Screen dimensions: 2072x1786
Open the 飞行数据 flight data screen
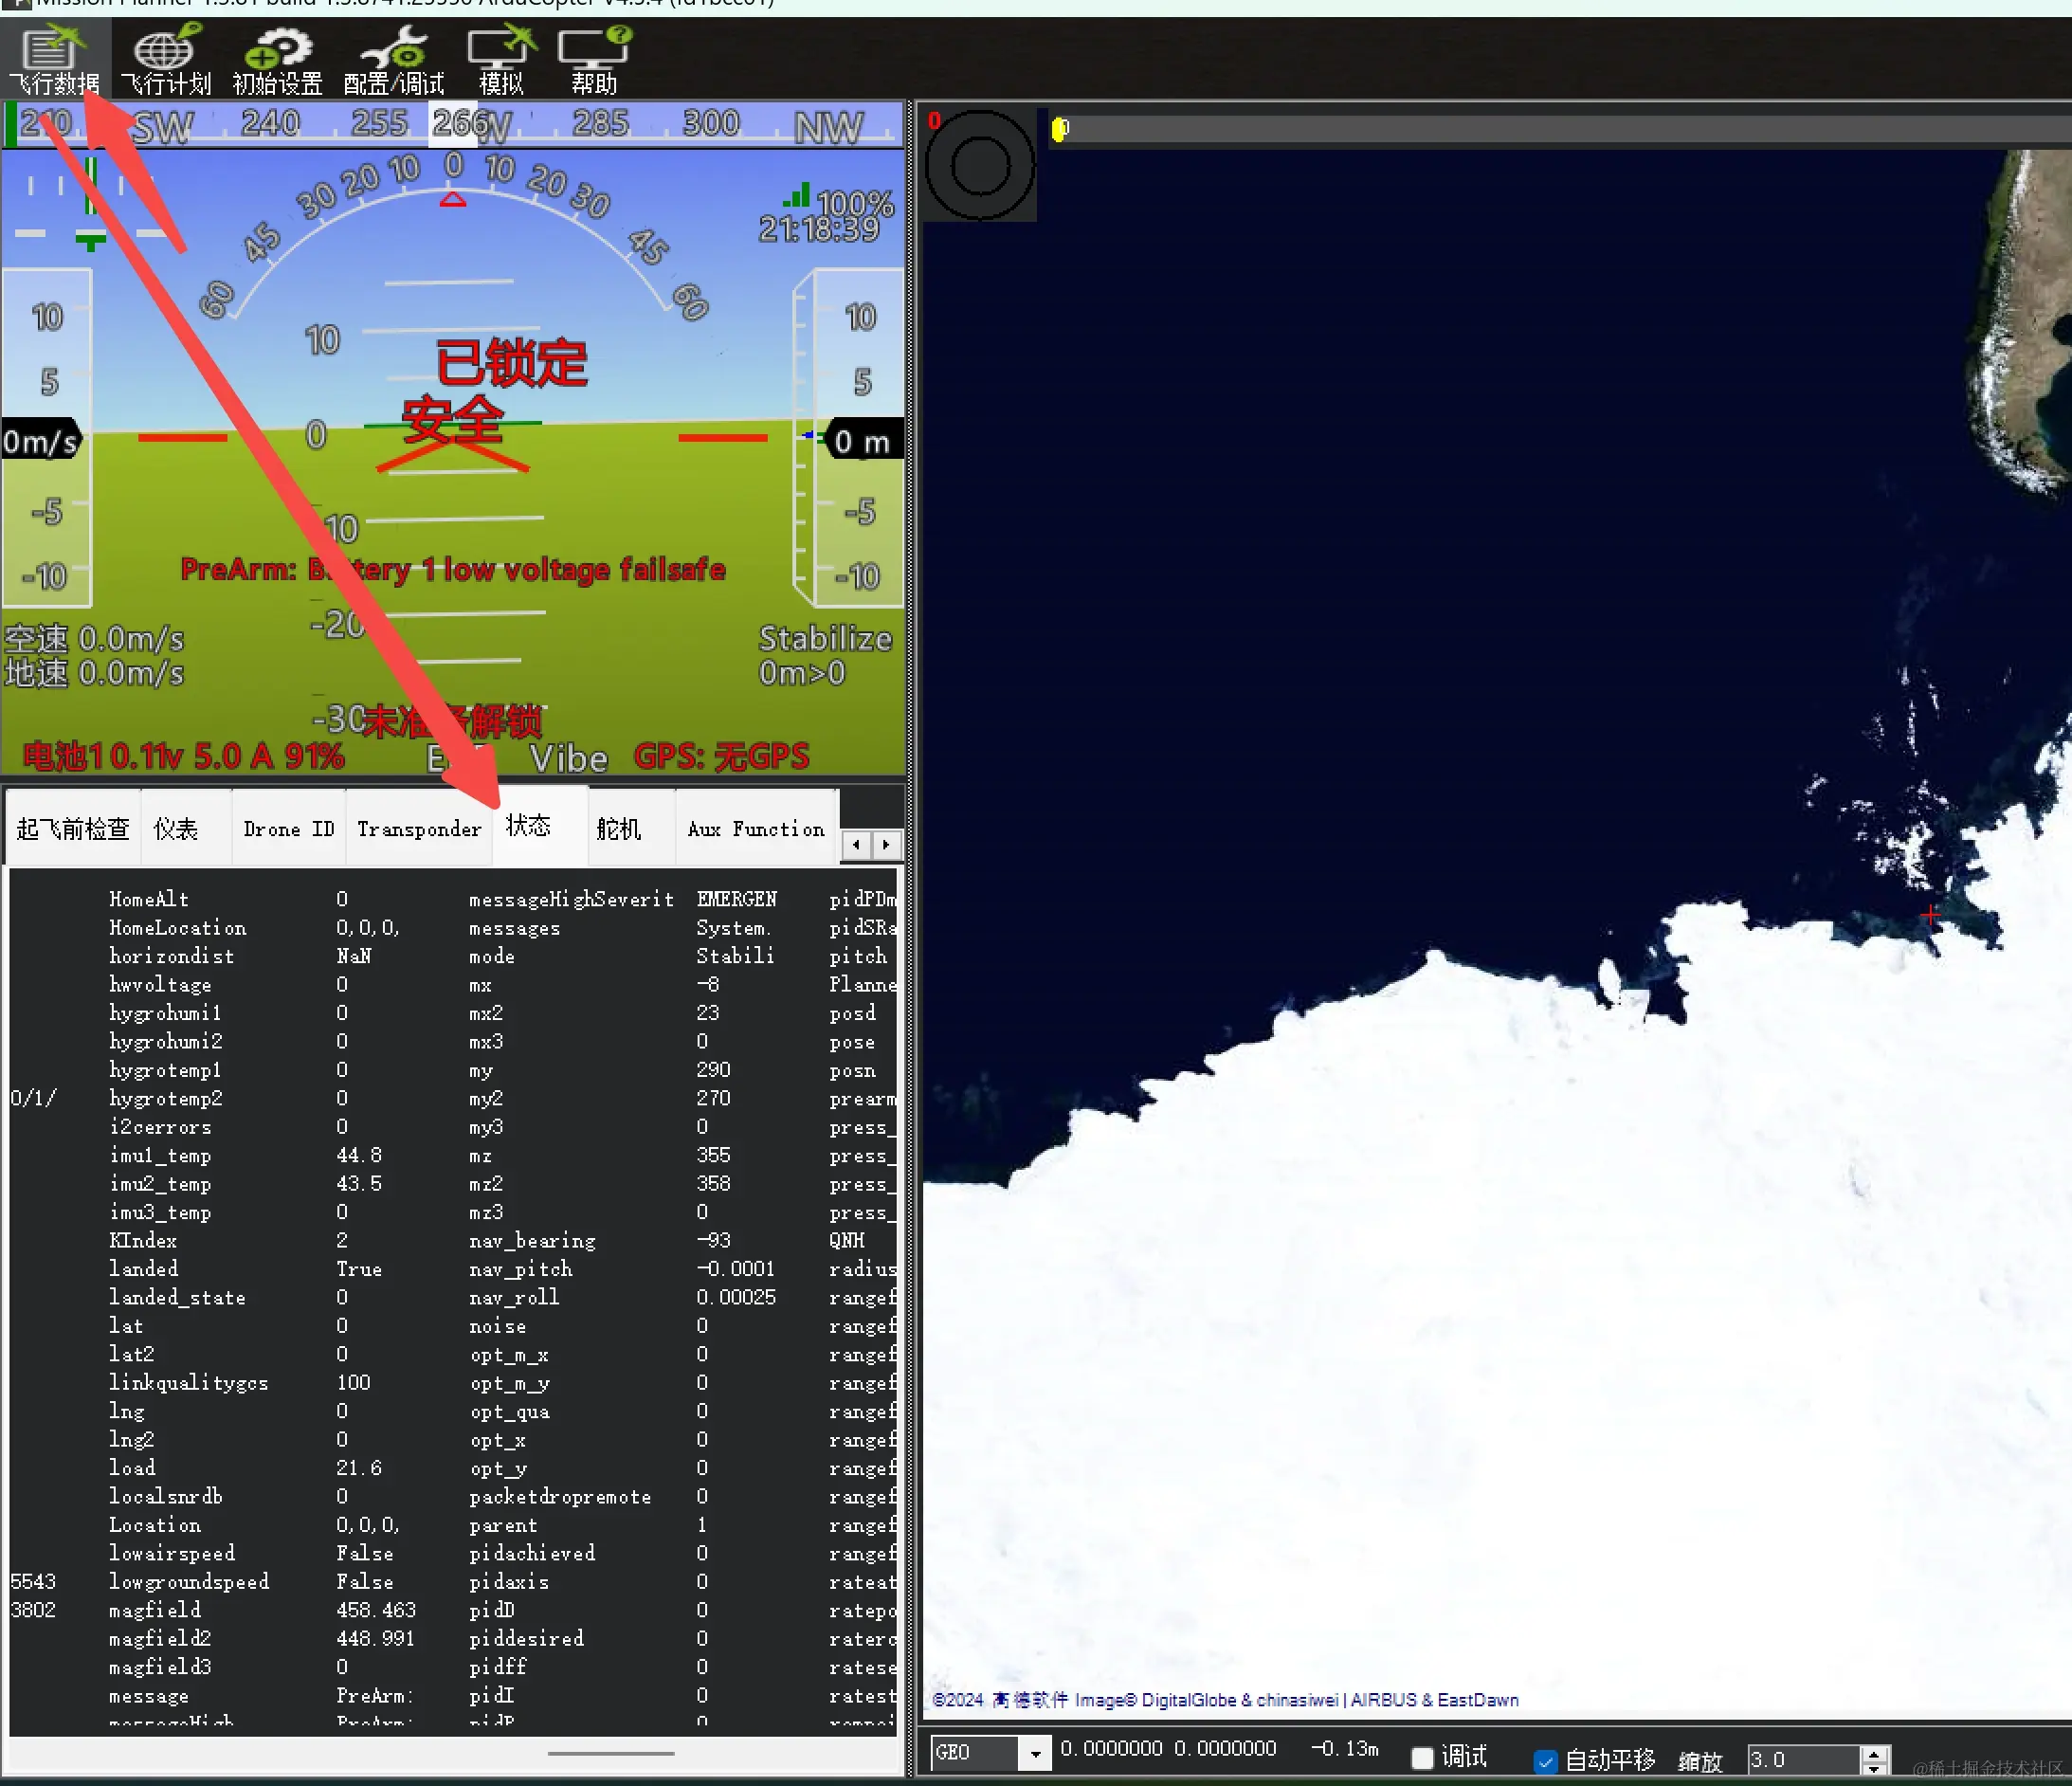point(54,60)
